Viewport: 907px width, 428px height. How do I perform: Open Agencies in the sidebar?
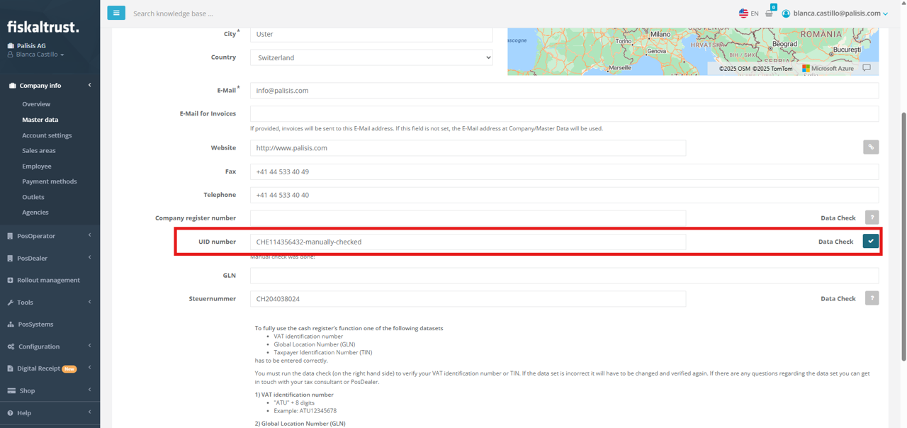click(x=35, y=213)
